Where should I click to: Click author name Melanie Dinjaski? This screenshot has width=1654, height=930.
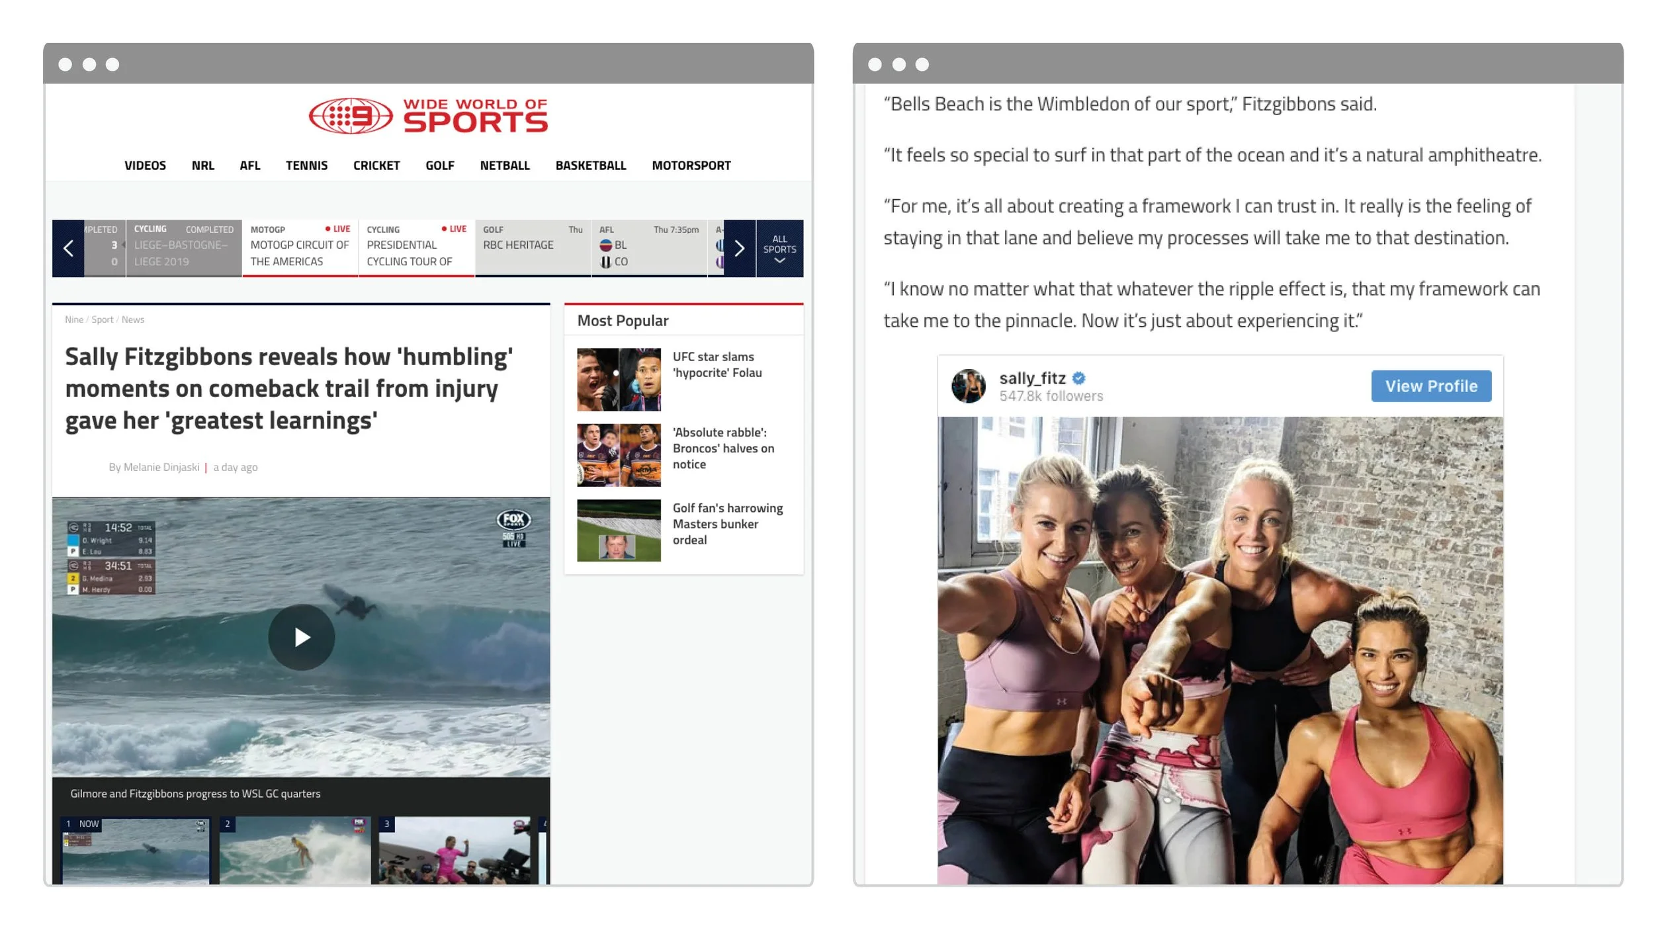pyautogui.click(x=161, y=467)
